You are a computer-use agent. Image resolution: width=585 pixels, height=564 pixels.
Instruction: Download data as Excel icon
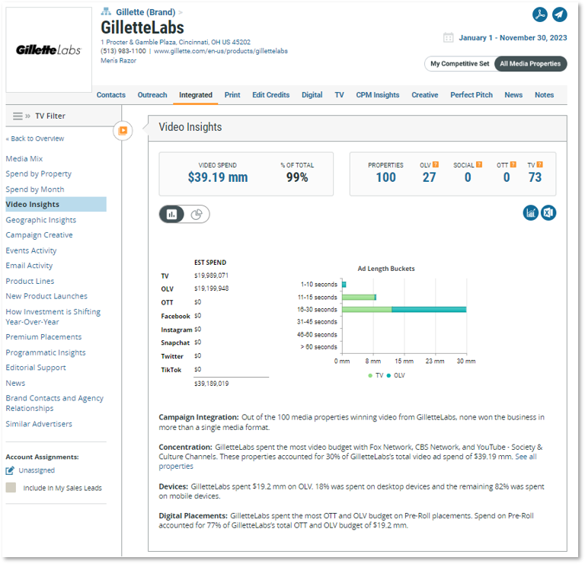[548, 213]
